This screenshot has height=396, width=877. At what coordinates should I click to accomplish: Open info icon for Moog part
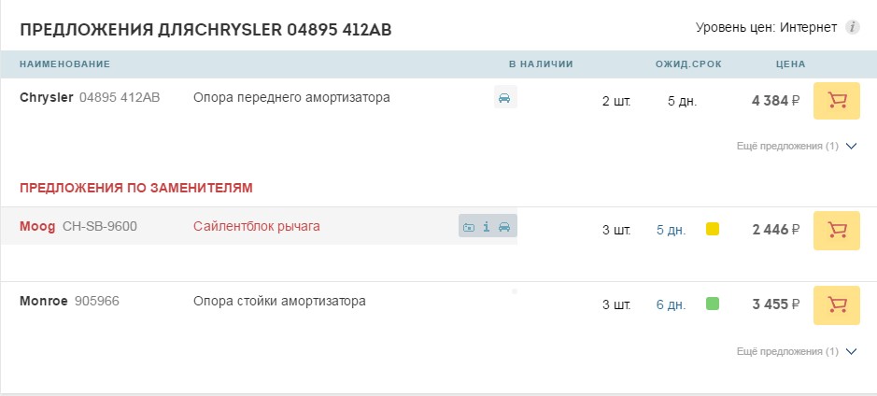pyautogui.click(x=486, y=227)
